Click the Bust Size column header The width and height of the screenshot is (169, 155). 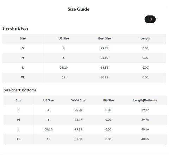pyautogui.click(x=105, y=38)
